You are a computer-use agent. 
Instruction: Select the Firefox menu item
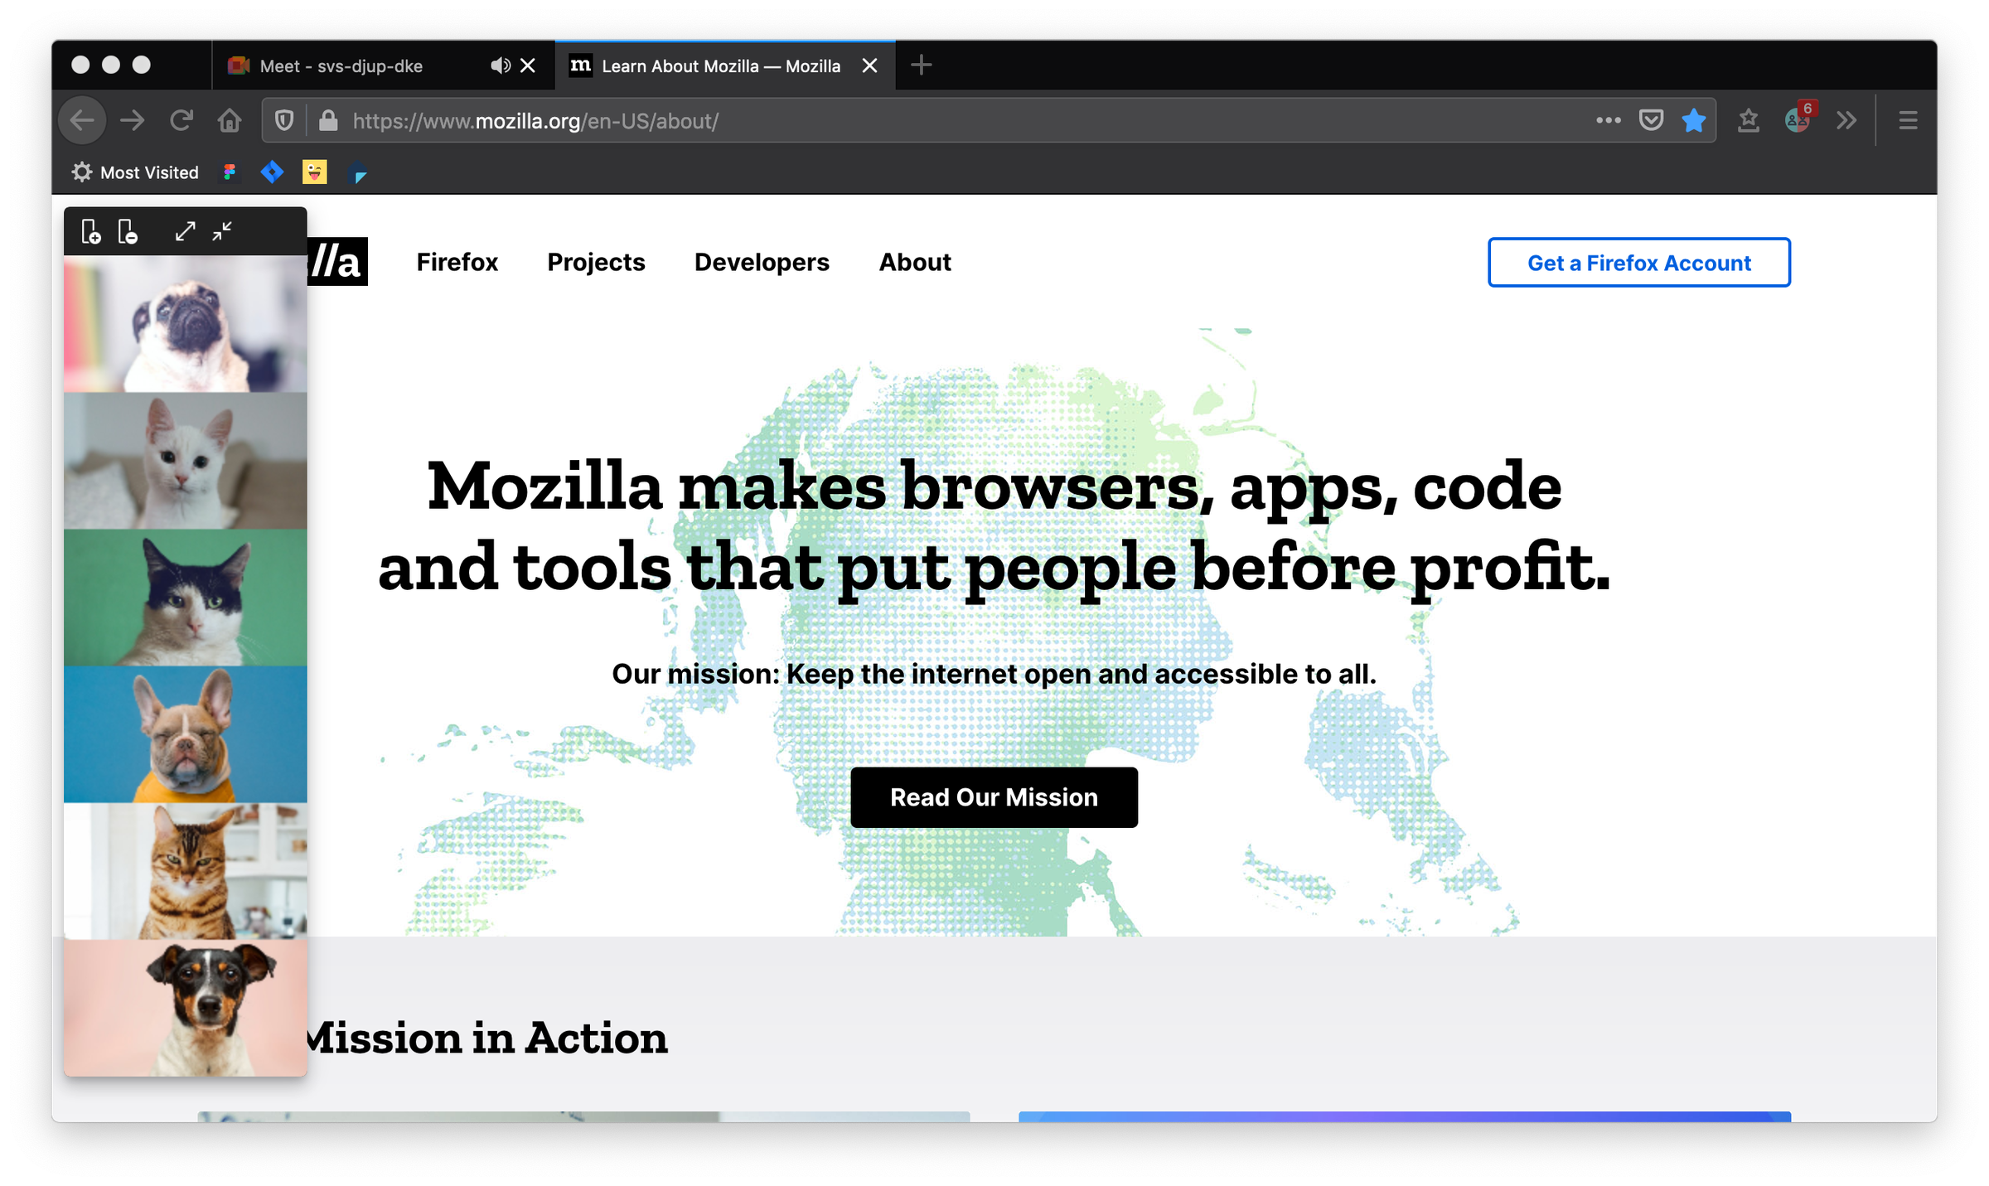457,261
